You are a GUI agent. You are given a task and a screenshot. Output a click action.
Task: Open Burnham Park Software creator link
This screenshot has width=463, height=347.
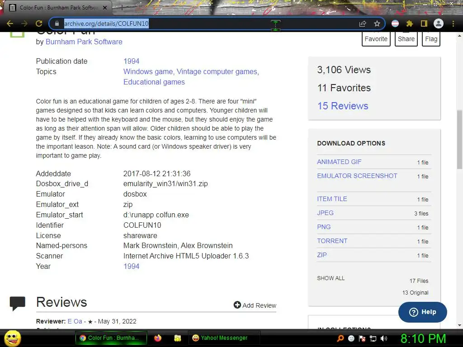84,42
